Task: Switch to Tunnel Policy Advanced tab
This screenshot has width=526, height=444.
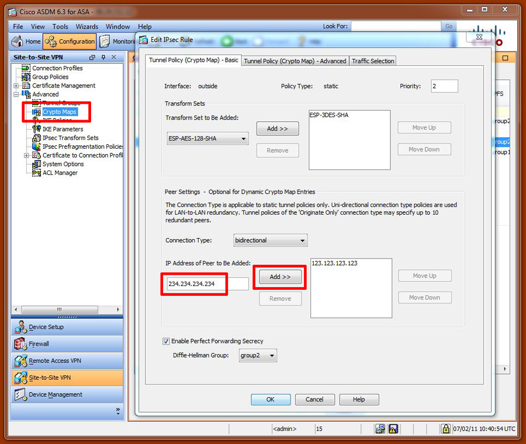Action: (x=295, y=61)
